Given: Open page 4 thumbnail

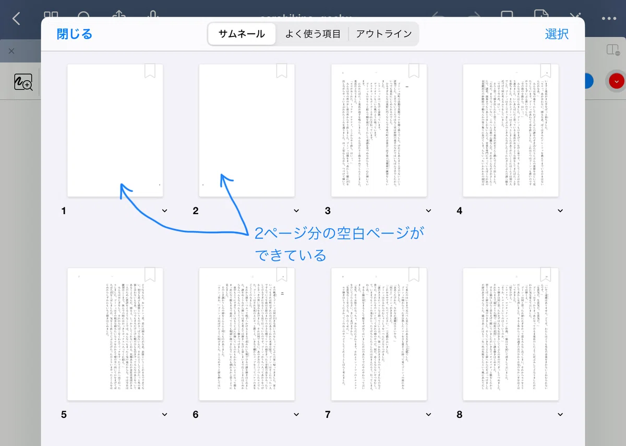Looking at the screenshot, I should tap(511, 130).
